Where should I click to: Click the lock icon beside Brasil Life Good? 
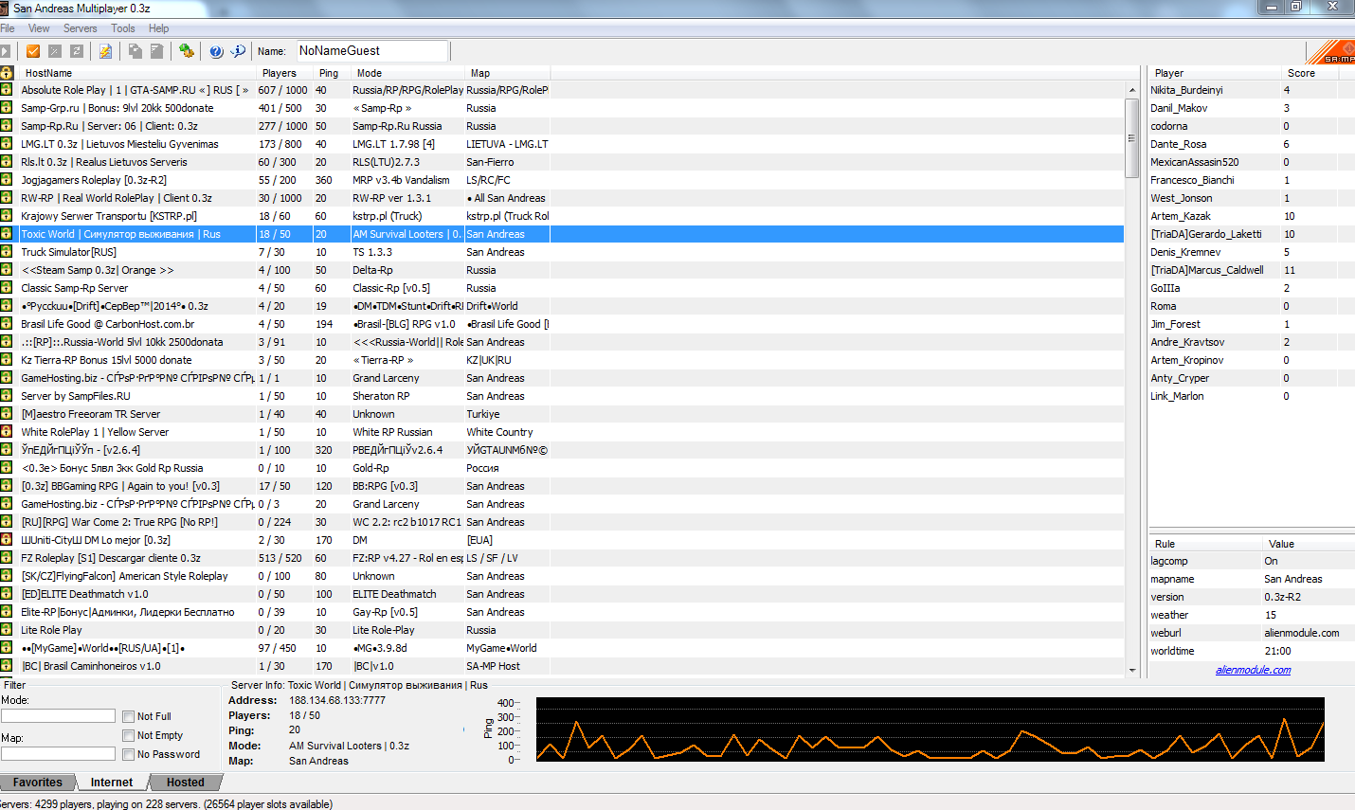point(6,324)
